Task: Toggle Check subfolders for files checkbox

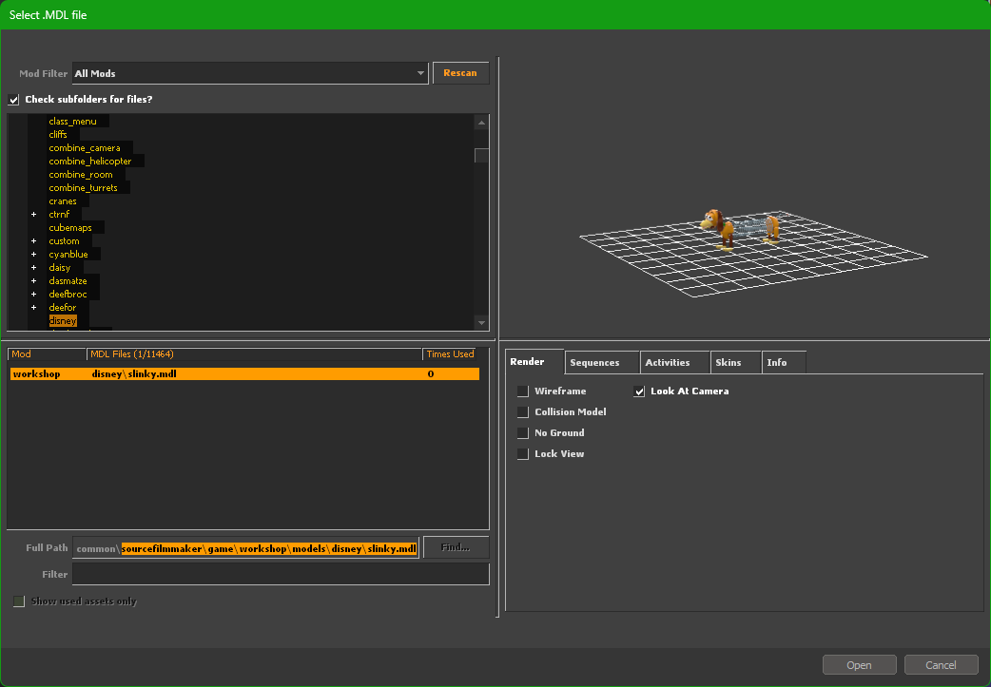Action: coord(14,100)
